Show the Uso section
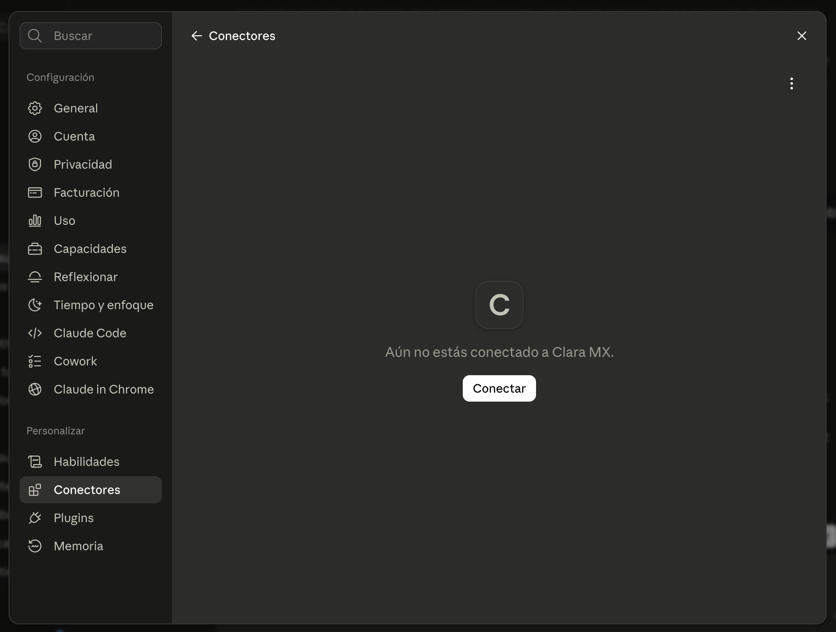This screenshot has height=632, width=836. point(91,221)
